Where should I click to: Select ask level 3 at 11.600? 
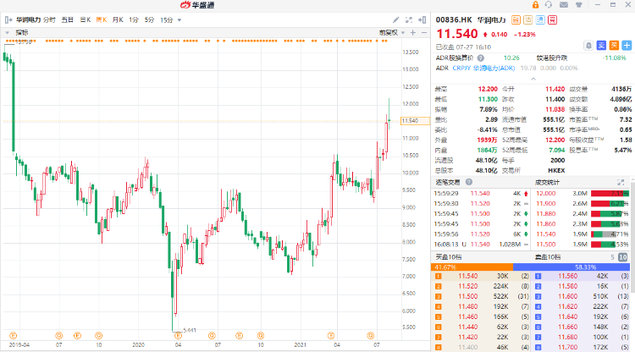click(581, 296)
